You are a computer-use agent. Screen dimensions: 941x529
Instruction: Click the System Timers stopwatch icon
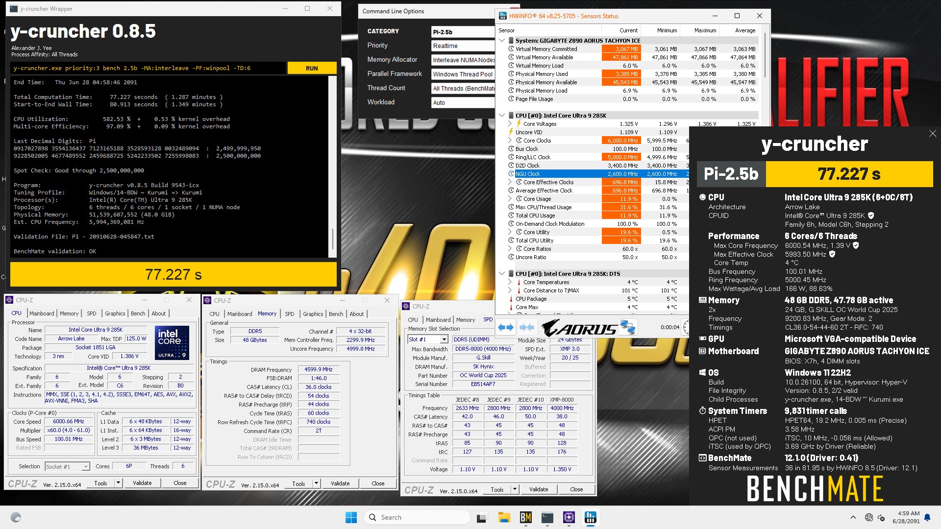702,411
